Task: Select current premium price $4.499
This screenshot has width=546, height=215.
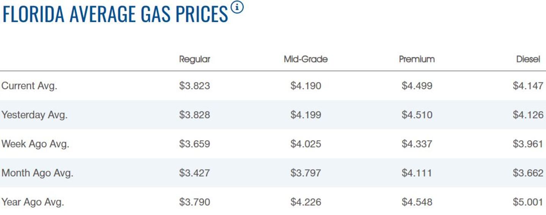Action: (417, 86)
